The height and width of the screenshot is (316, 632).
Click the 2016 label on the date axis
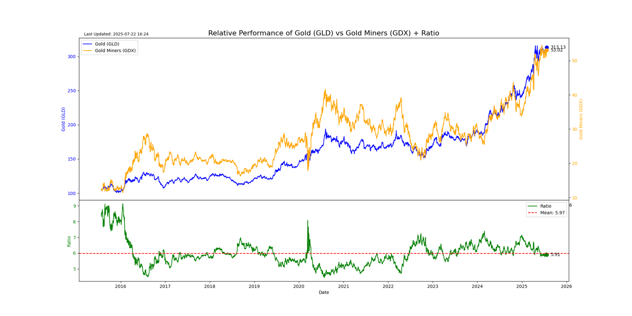121,286
